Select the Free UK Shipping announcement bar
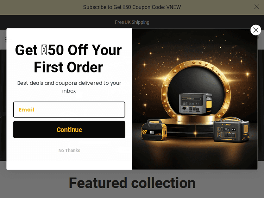This screenshot has height=198, width=264. [x=132, y=22]
